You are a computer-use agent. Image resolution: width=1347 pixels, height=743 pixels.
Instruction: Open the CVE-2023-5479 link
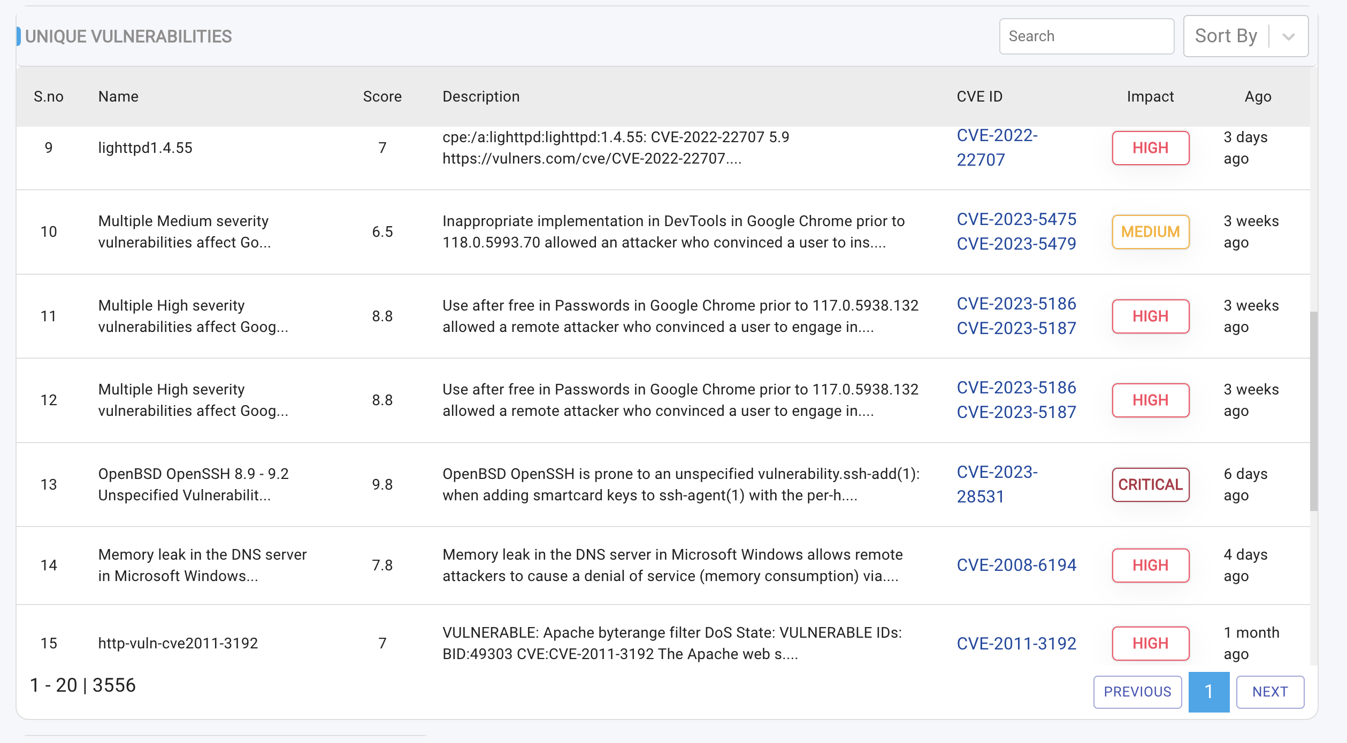click(x=1016, y=244)
